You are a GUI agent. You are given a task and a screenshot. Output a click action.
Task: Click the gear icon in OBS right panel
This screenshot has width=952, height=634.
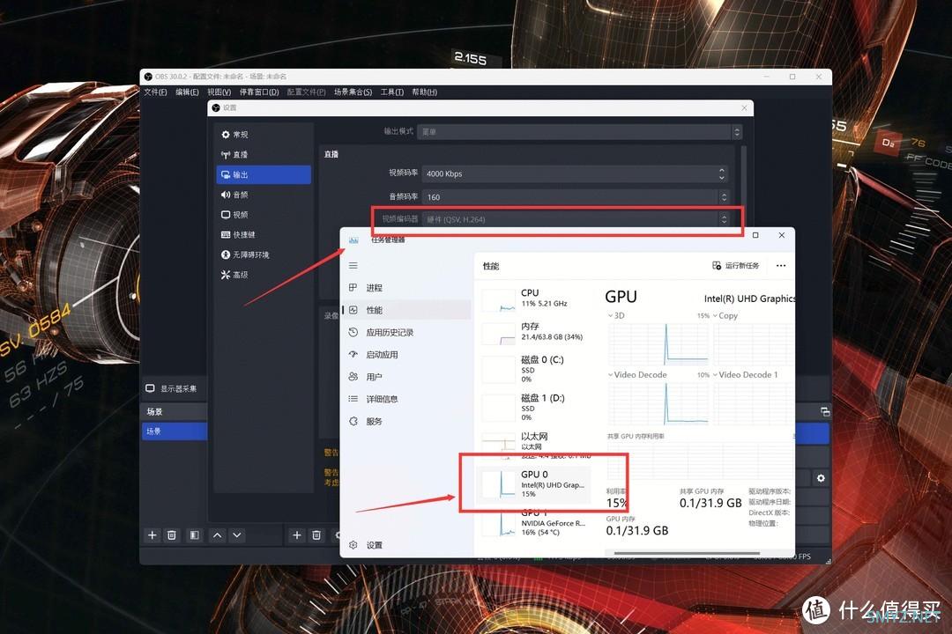pyautogui.click(x=821, y=478)
